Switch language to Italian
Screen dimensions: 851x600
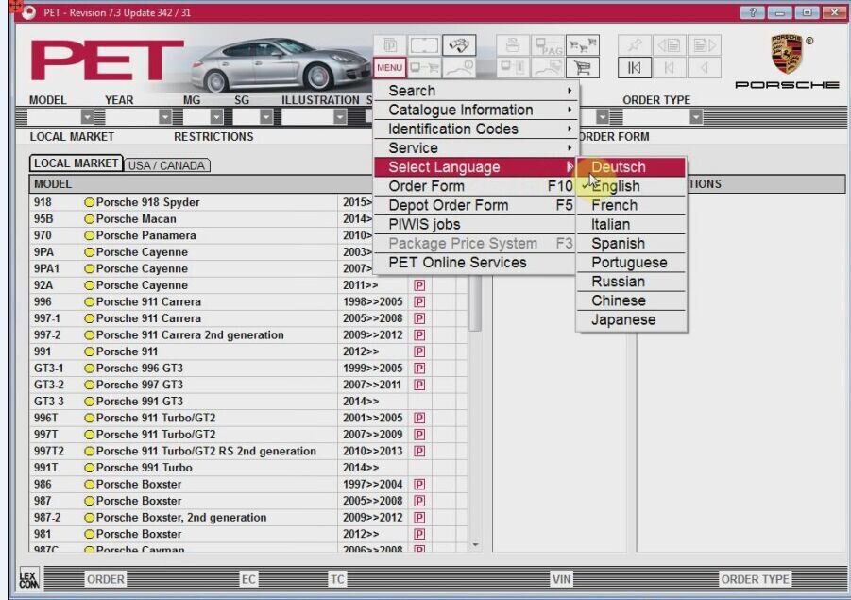(631, 224)
